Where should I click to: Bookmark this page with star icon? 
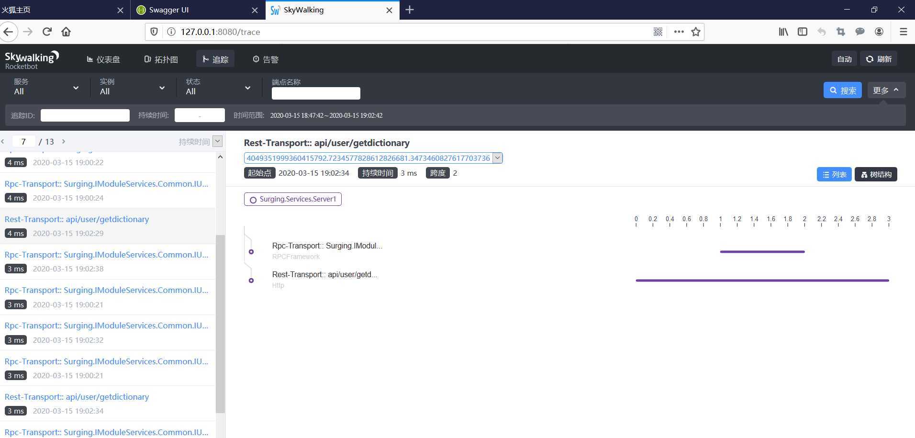(x=696, y=32)
